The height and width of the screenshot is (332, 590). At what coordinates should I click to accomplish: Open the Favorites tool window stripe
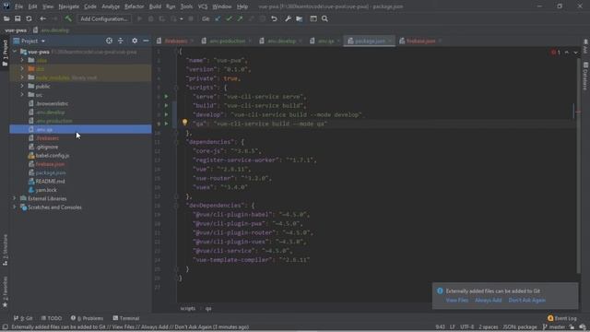5,291
